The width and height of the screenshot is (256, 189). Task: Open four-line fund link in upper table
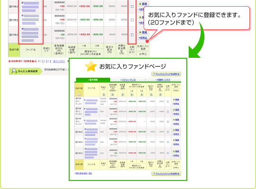tap(30, 35)
